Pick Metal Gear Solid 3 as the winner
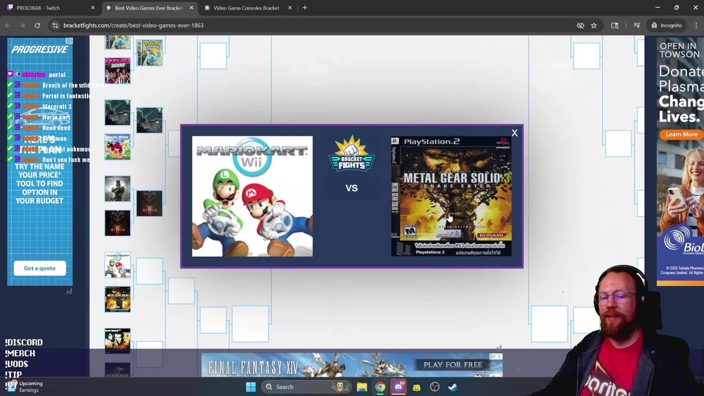Screen dimensions: 704x396 point(451,196)
